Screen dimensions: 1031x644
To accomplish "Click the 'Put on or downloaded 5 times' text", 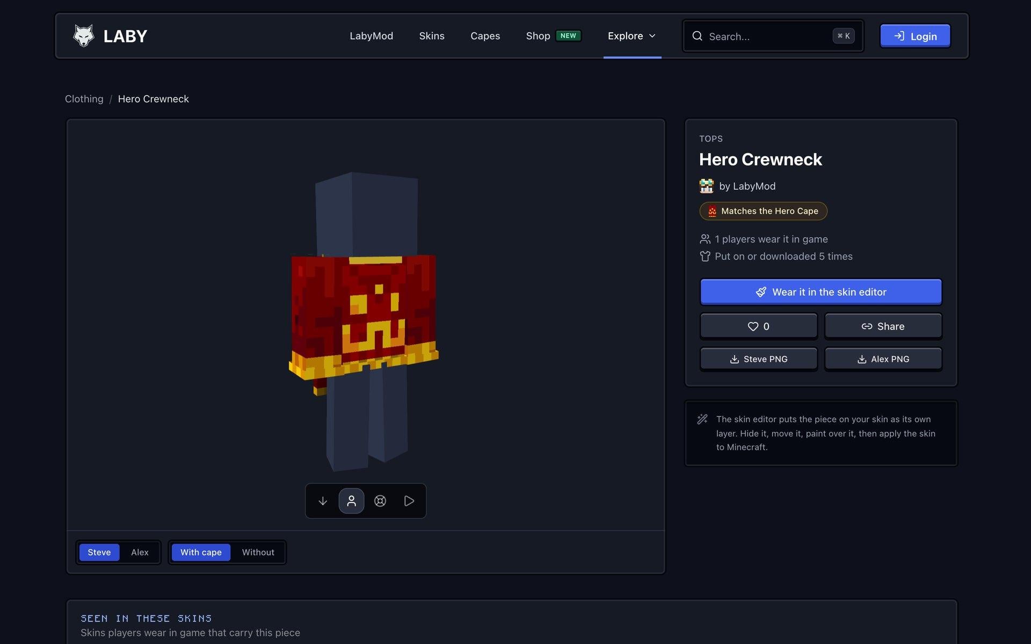I will tap(783, 257).
